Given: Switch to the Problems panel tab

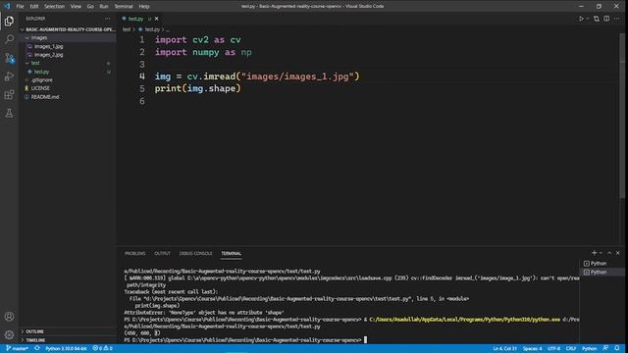Looking at the screenshot, I should [135, 253].
